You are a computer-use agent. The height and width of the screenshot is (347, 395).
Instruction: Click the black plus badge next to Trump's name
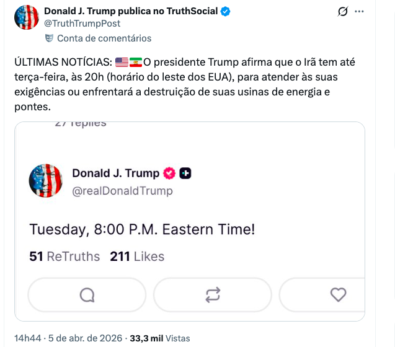[185, 173]
